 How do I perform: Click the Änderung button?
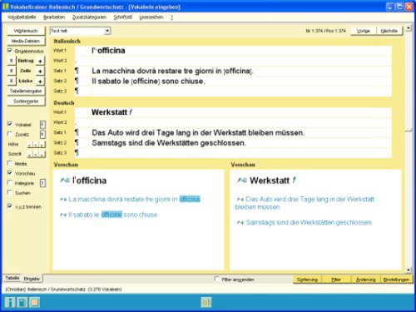point(366,280)
